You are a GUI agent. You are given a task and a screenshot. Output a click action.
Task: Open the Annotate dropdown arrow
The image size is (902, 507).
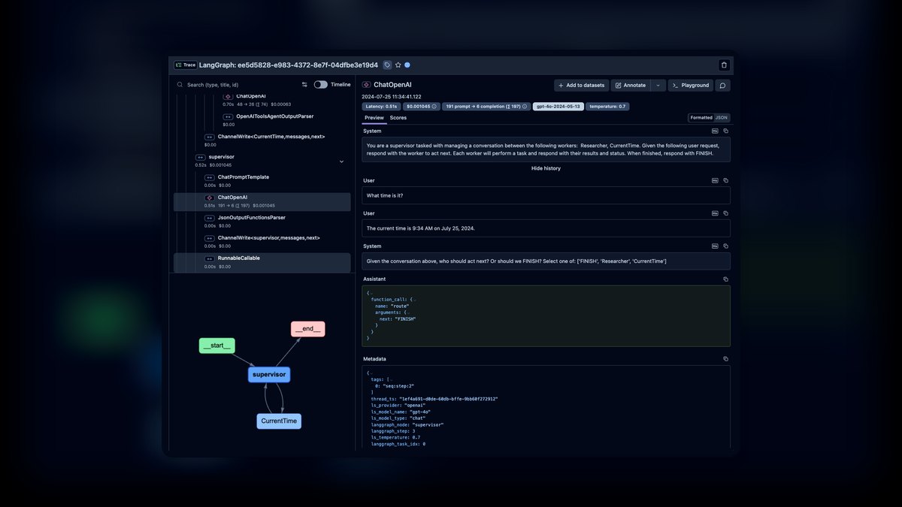pyautogui.click(x=658, y=85)
